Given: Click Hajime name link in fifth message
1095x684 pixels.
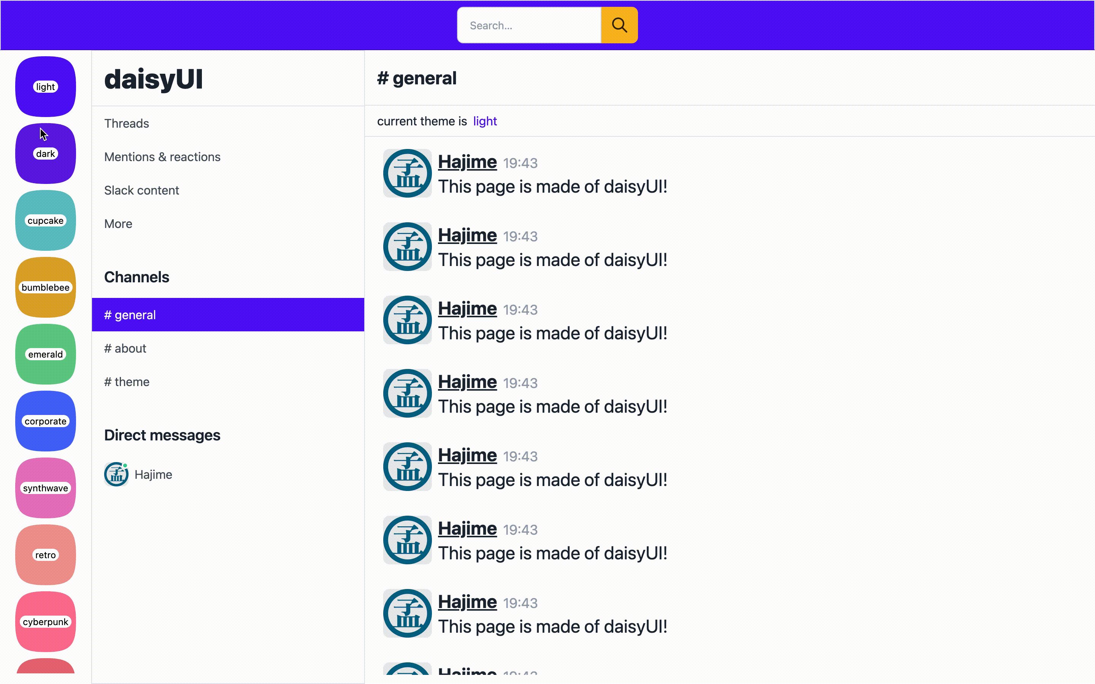Looking at the screenshot, I should pos(467,455).
